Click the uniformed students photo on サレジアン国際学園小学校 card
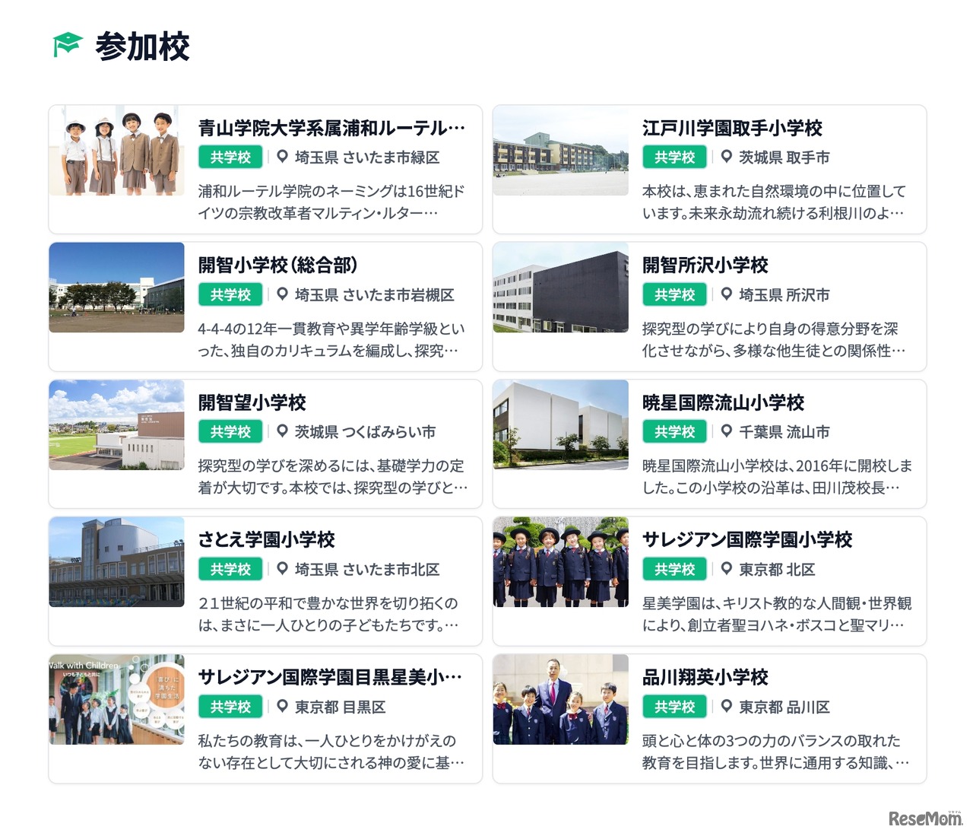973x836 pixels. point(560,562)
